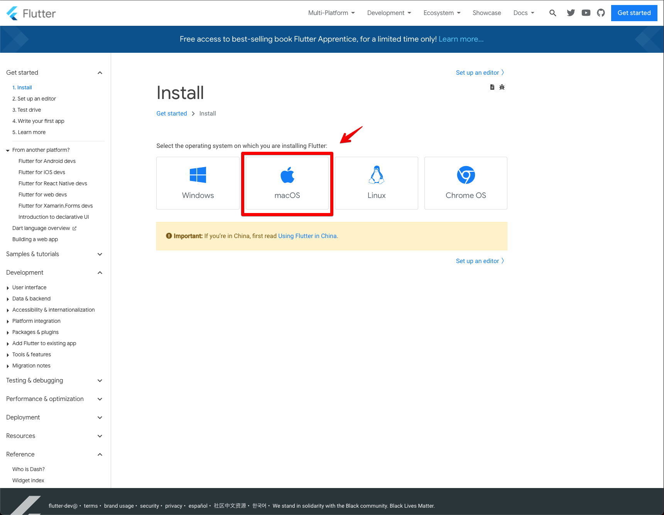Expand Resources sidebar section
This screenshot has height=515, width=664.
[x=54, y=436]
